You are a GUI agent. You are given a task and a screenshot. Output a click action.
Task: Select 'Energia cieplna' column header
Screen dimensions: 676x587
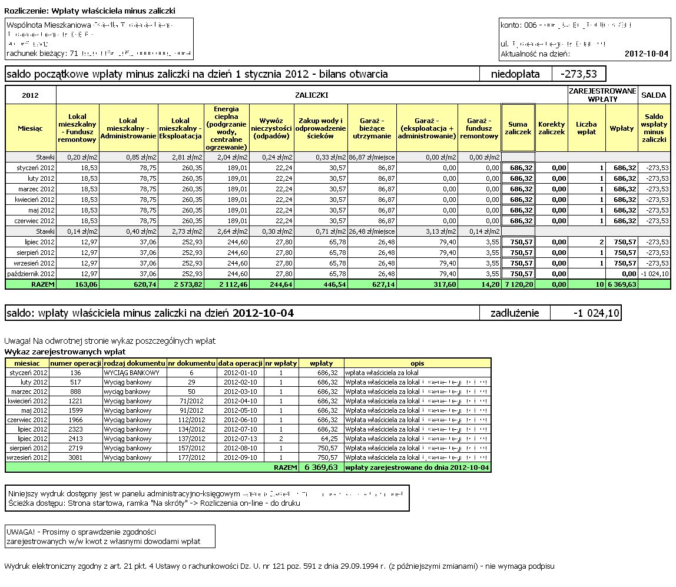click(226, 128)
